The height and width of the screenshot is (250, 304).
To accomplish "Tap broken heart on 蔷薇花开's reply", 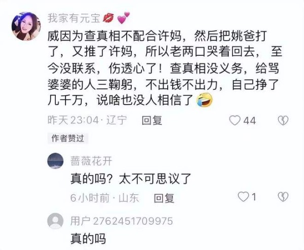I will pyautogui.click(x=283, y=197).
